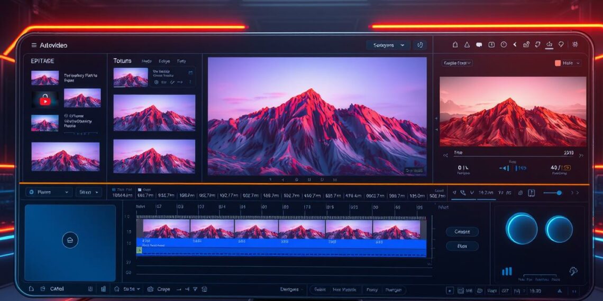Screen dimensions: 603x301
Task: Expand the dropdown next to the bottom-bar home icon
Action: pyautogui.click(x=132, y=289)
